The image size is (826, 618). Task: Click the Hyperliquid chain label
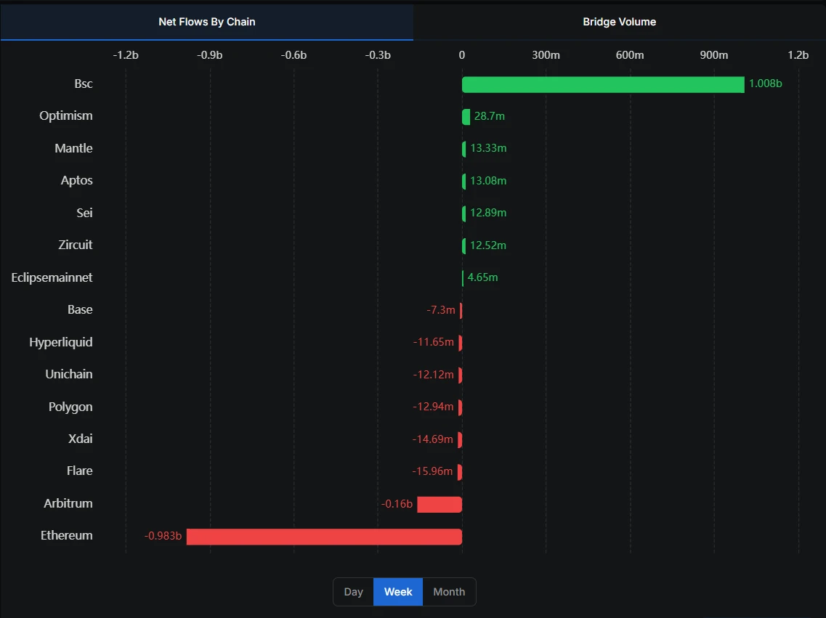[65, 342]
